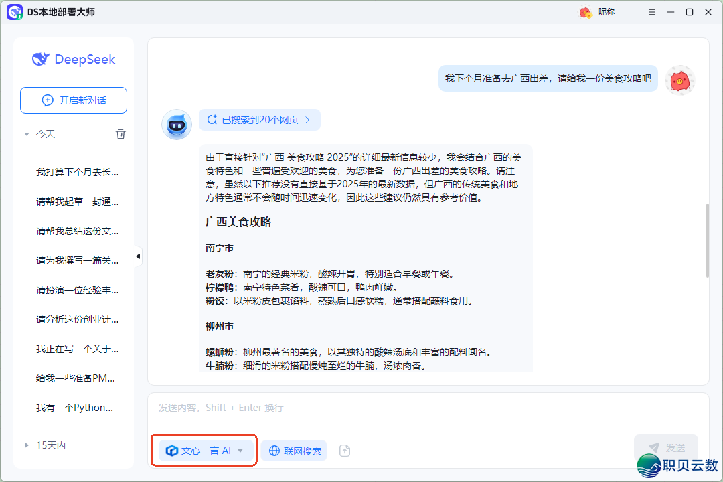Open the hamburger menu in title bar
This screenshot has height=482, width=723.
pyautogui.click(x=651, y=12)
